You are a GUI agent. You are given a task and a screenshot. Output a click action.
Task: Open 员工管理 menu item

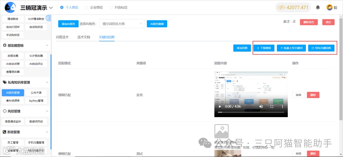point(13,143)
